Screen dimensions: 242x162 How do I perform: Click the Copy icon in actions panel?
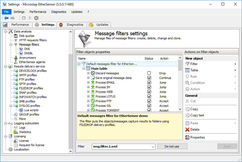tap(187, 109)
